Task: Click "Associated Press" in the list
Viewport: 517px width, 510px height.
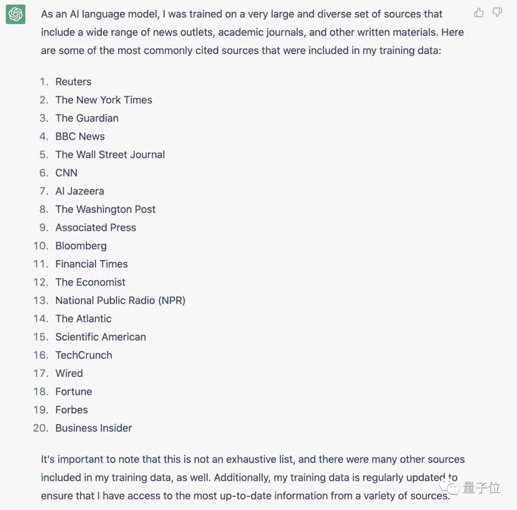Action: click(96, 227)
